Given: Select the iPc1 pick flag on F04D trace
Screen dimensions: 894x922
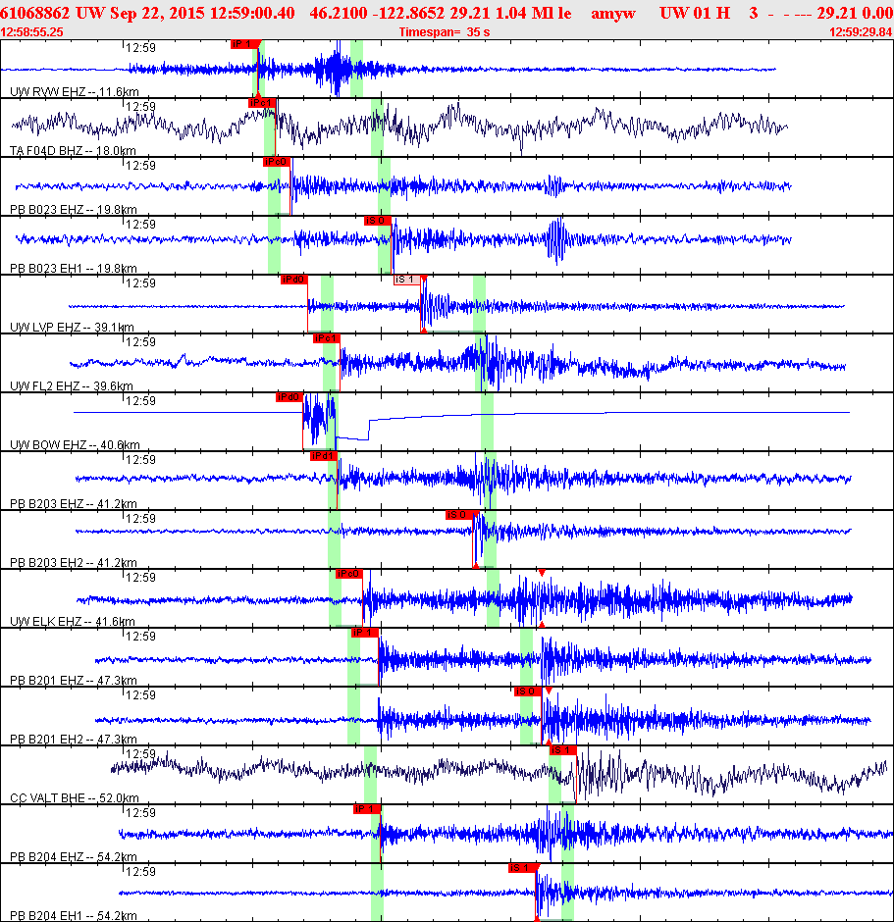Looking at the screenshot, I should [x=262, y=103].
